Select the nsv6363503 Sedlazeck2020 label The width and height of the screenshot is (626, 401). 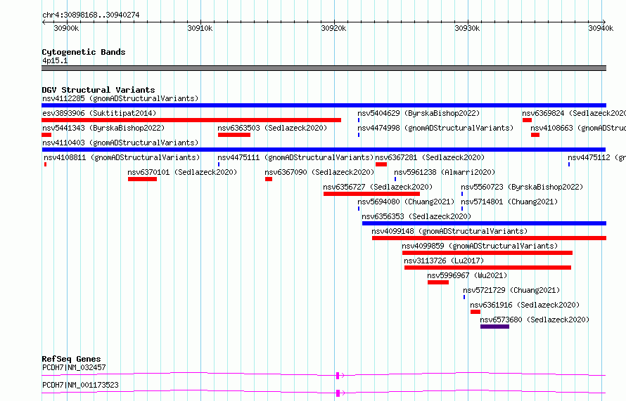(272, 128)
